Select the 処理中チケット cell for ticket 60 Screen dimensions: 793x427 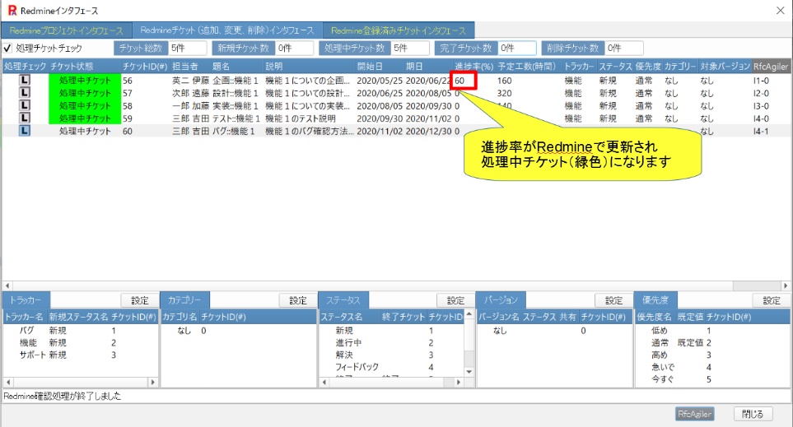[x=85, y=131]
